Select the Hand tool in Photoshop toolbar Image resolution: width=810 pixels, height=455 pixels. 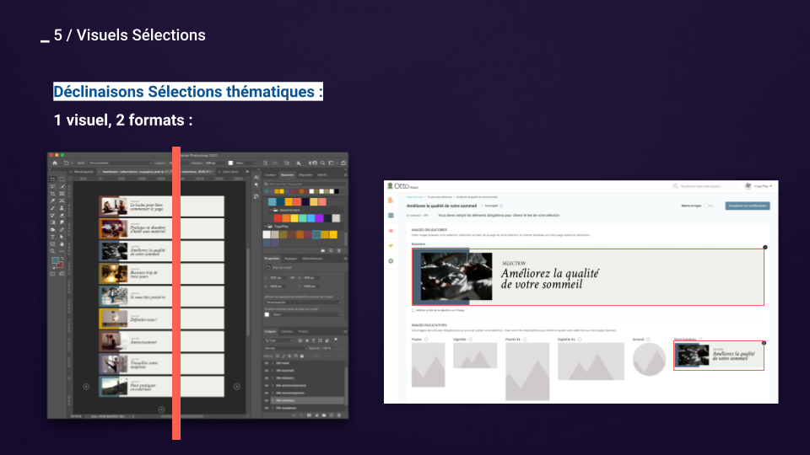(62, 244)
